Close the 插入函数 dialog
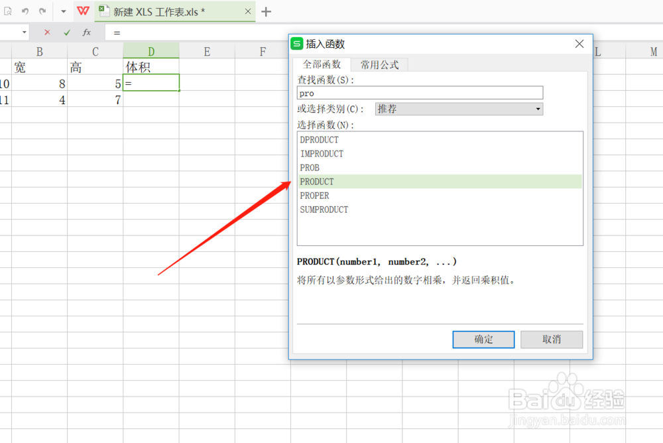The height and width of the screenshot is (443, 663). coord(579,44)
